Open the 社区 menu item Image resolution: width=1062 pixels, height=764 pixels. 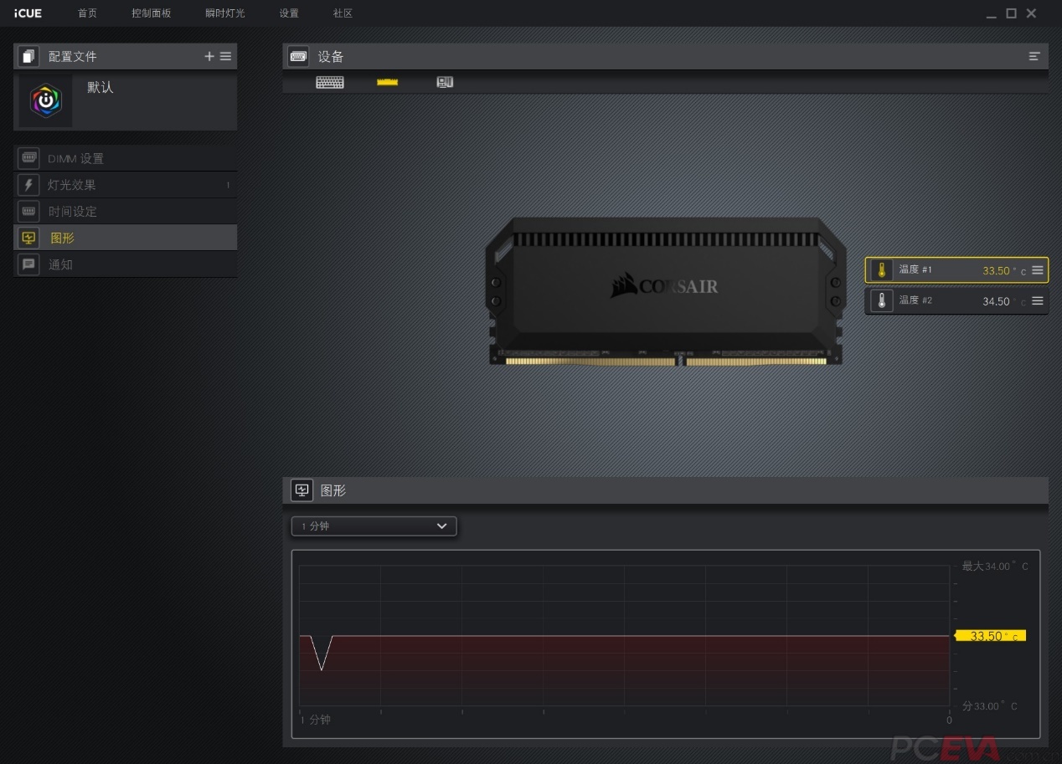pyautogui.click(x=342, y=13)
